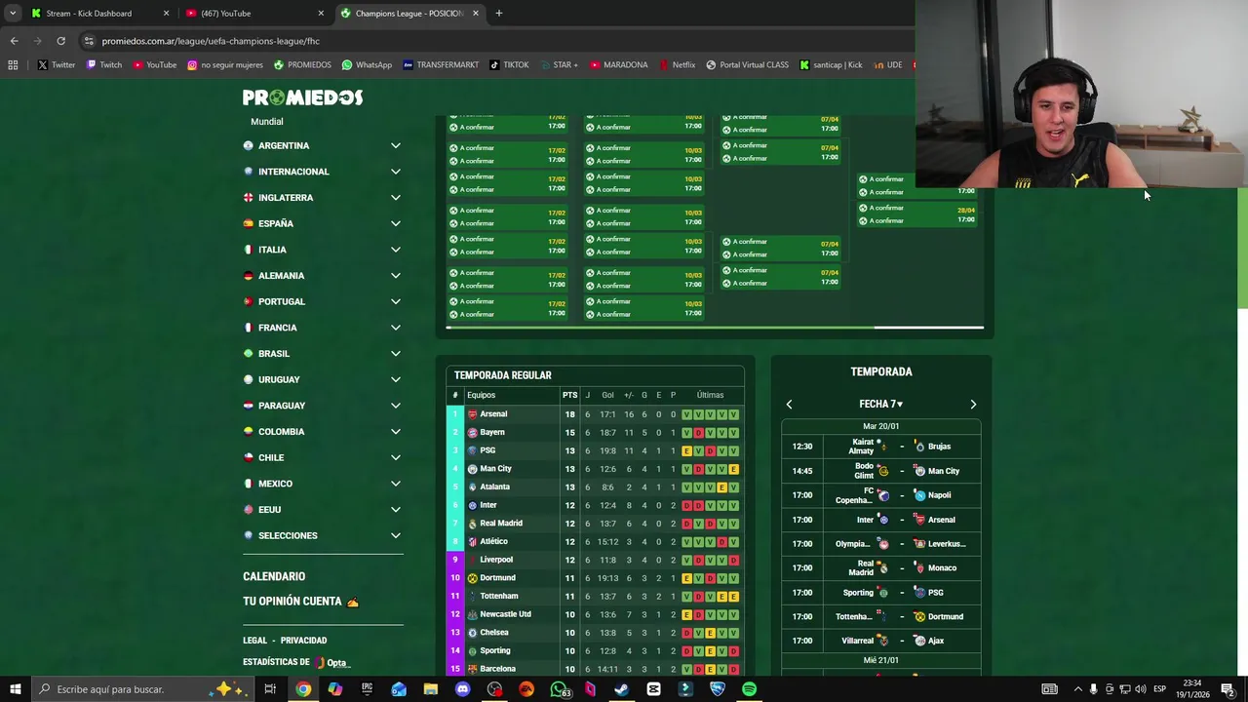Open the Portal Virtual CLASS bookmark
1248x702 pixels.
(x=747, y=65)
